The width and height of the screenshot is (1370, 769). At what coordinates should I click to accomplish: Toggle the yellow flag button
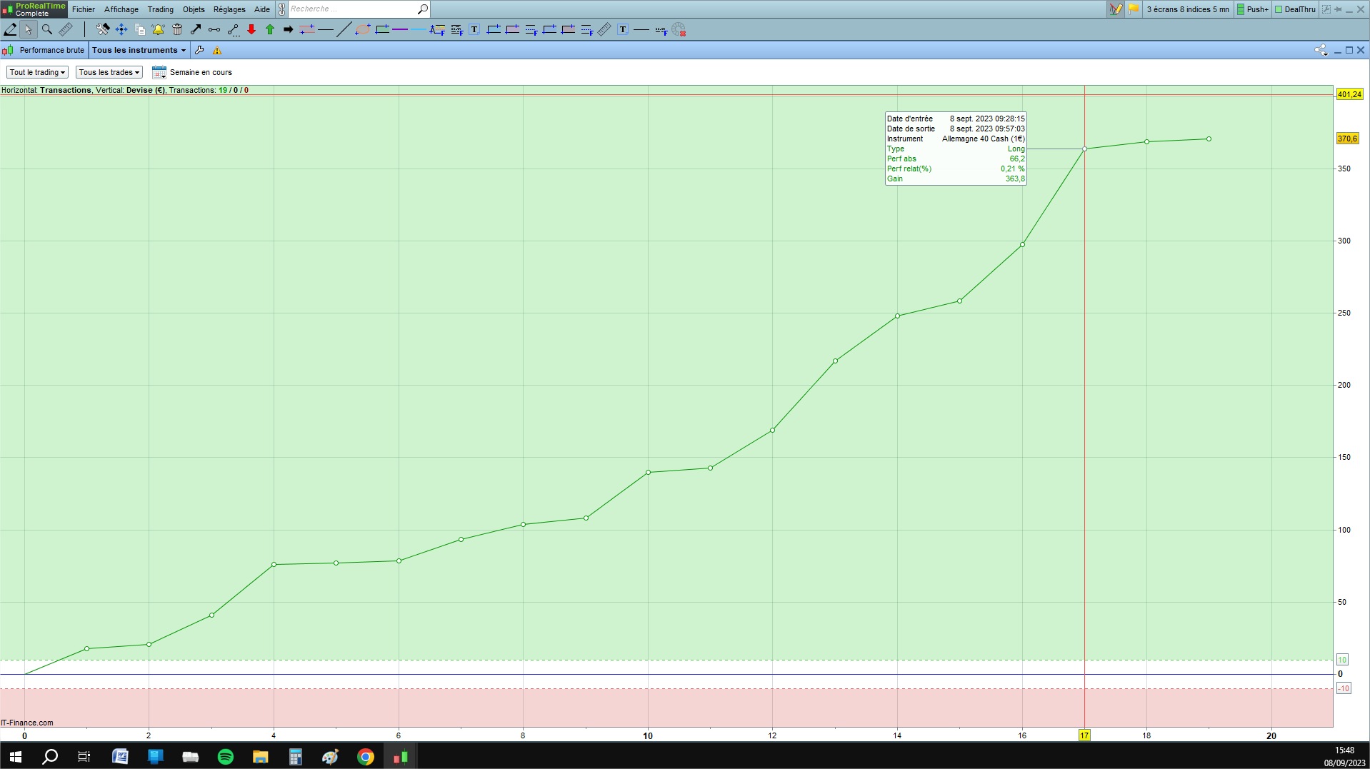click(1134, 9)
